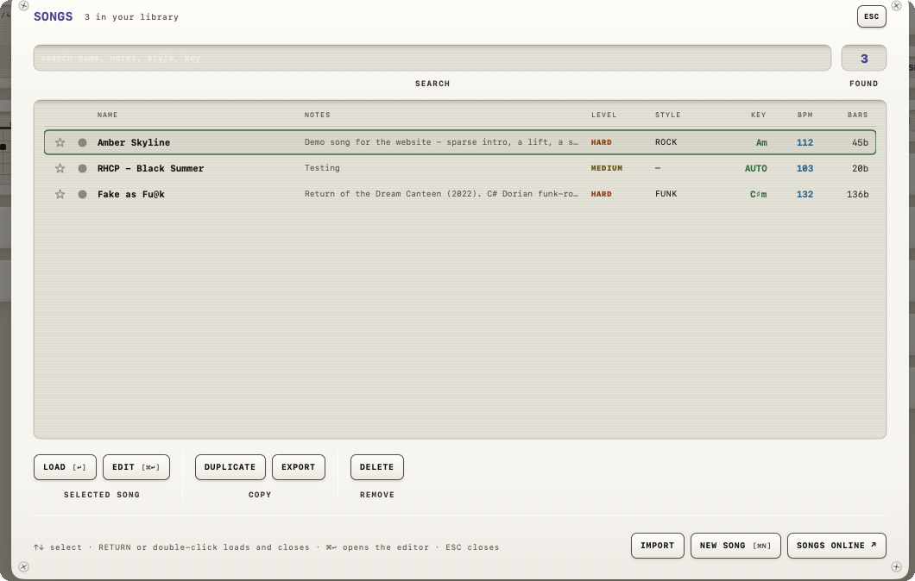
Task: Click the 'Testing' notes cell
Action: click(322, 168)
